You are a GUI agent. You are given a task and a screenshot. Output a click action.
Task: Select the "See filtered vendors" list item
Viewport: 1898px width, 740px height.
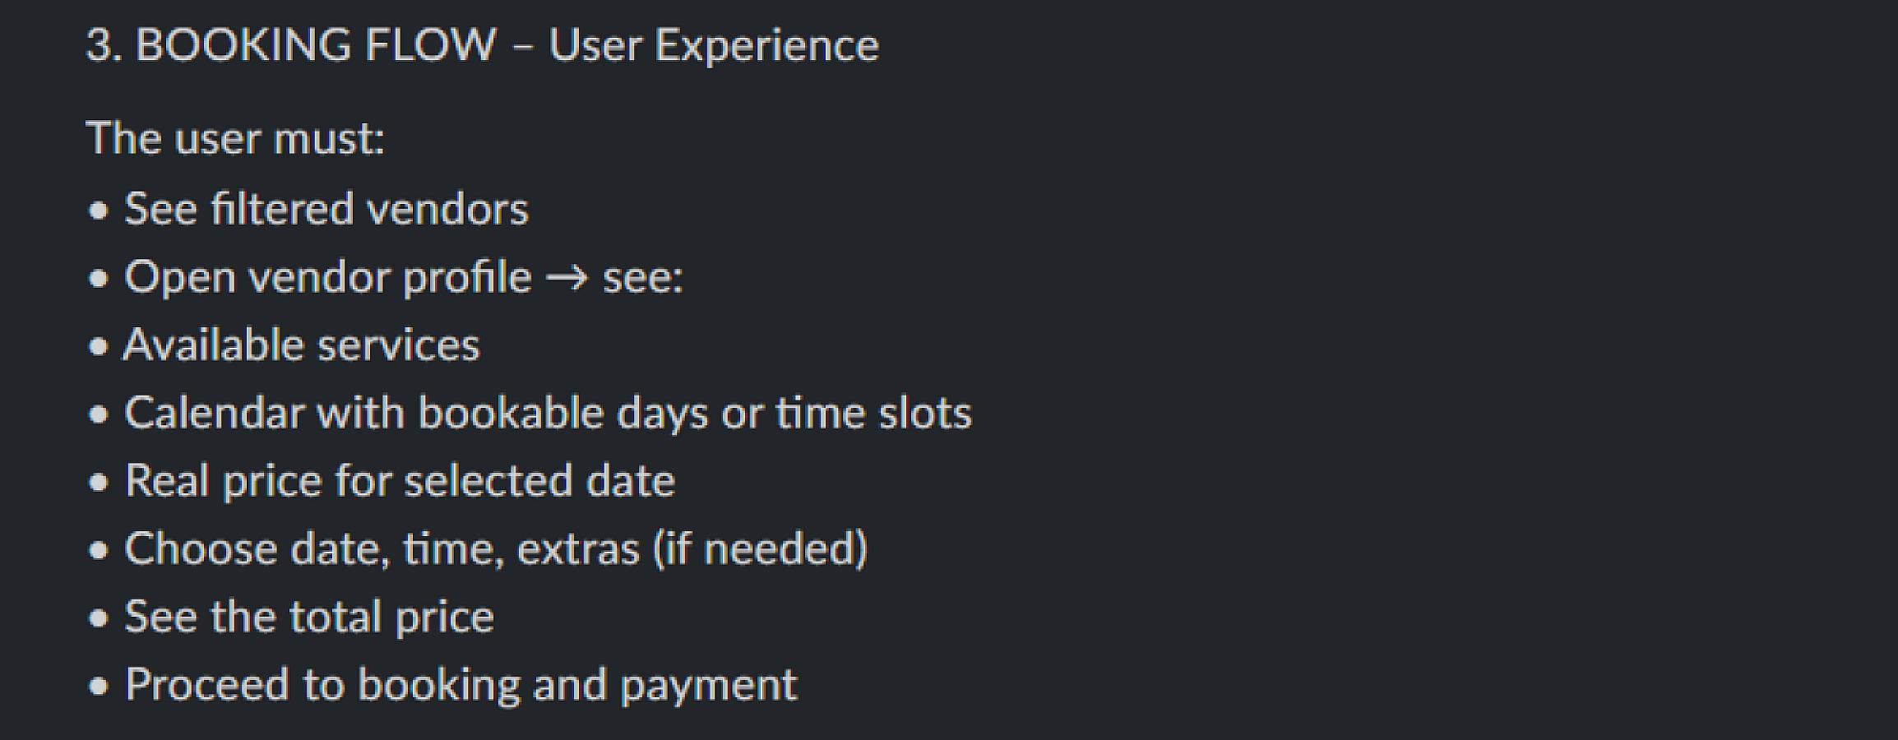click(x=326, y=209)
